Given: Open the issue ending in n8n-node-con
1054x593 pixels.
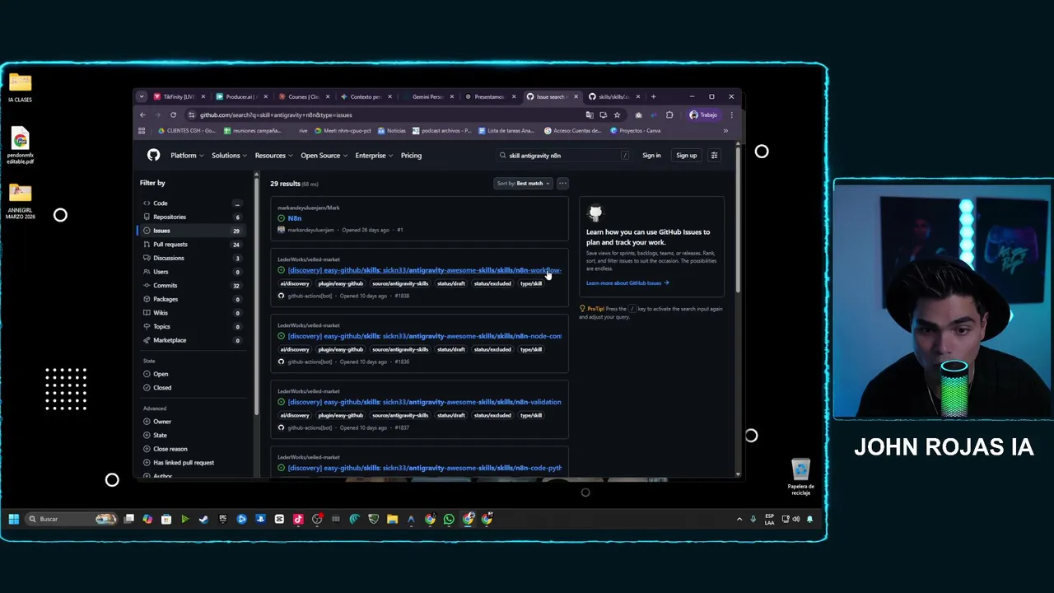Looking at the screenshot, I should pyautogui.click(x=425, y=336).
